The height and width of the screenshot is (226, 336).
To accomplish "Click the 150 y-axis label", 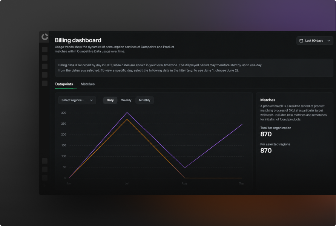I will click(64, 145).
